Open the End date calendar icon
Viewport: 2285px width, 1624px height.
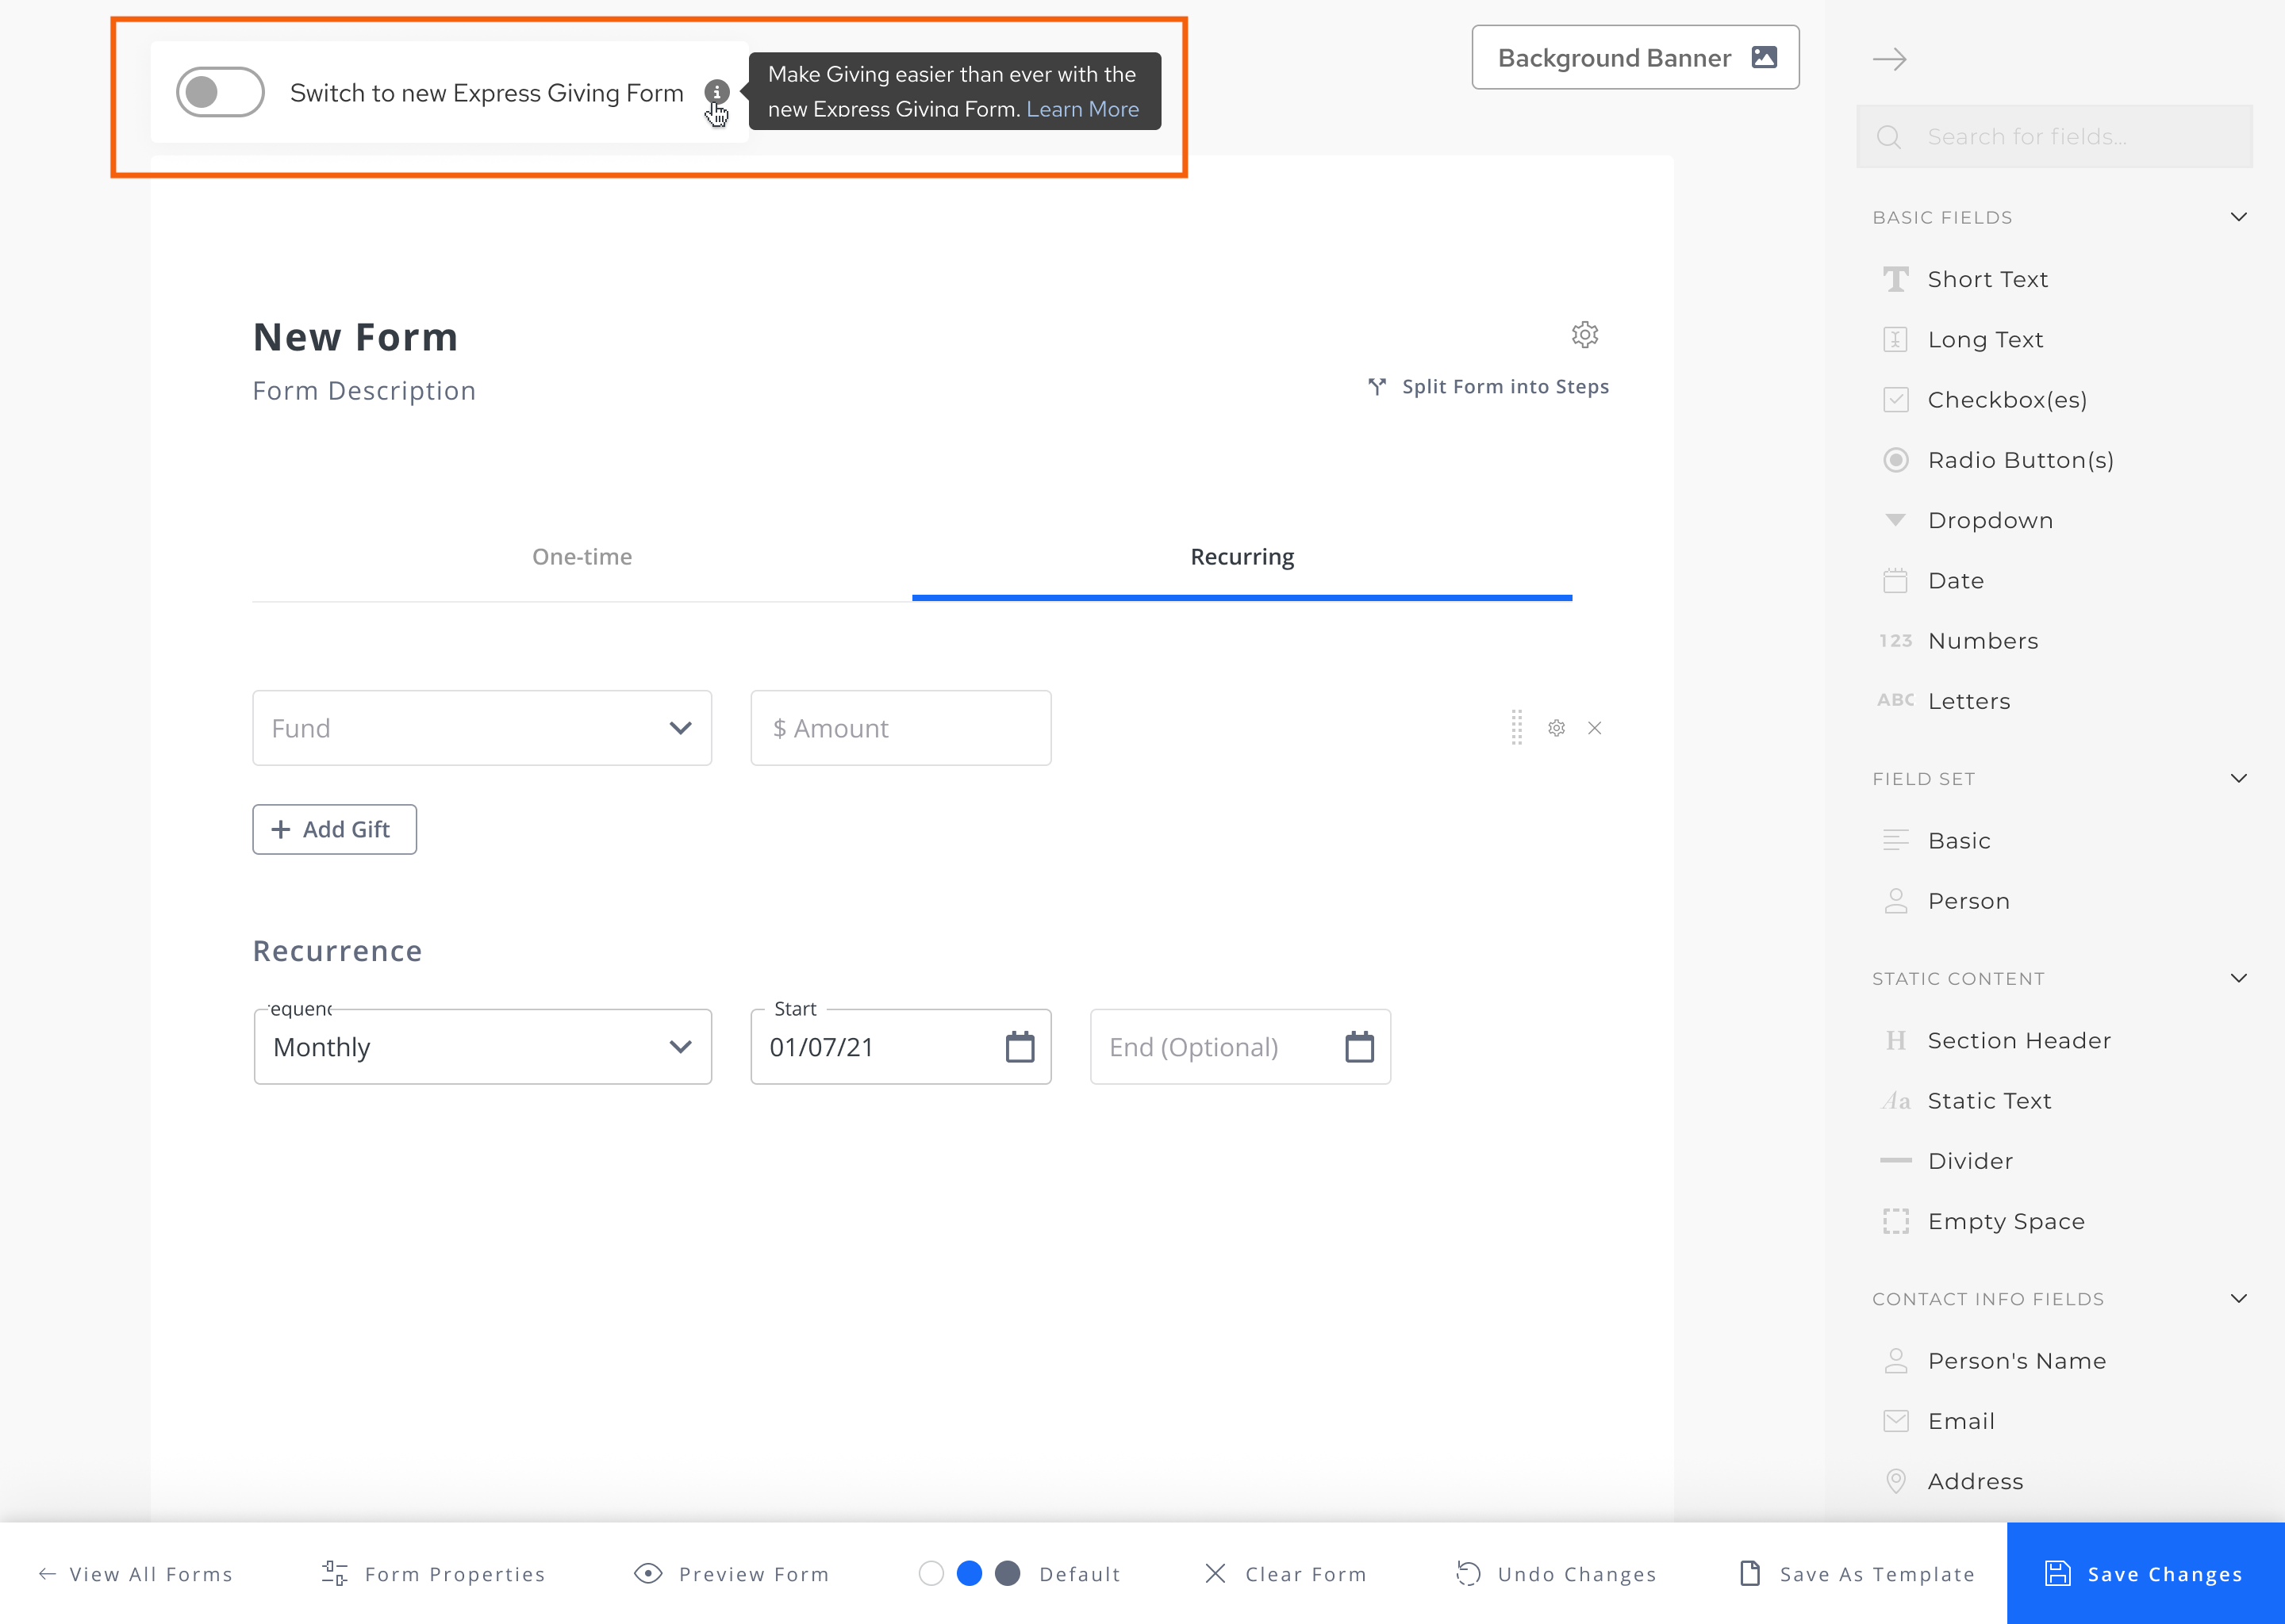coord(1358,1047)
